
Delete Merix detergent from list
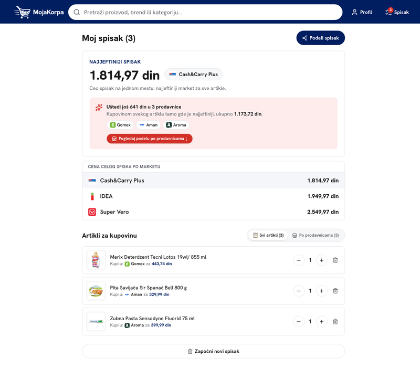point(335,260)
